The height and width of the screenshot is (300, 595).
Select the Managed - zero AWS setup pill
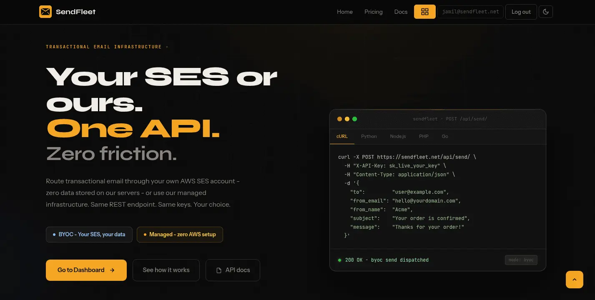click(x=180, y=235)
